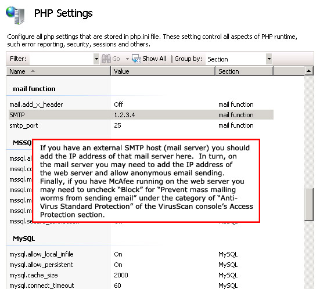Click the PHP Settings server globe icon
This screenshot has height=289, width=320.
point(16,15)
